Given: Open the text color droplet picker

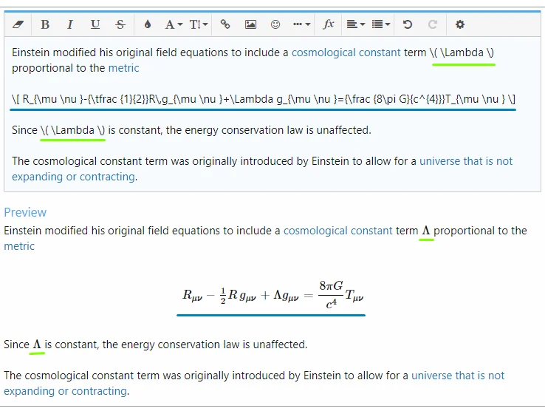Looking at the screenshot, I should 148,24.
